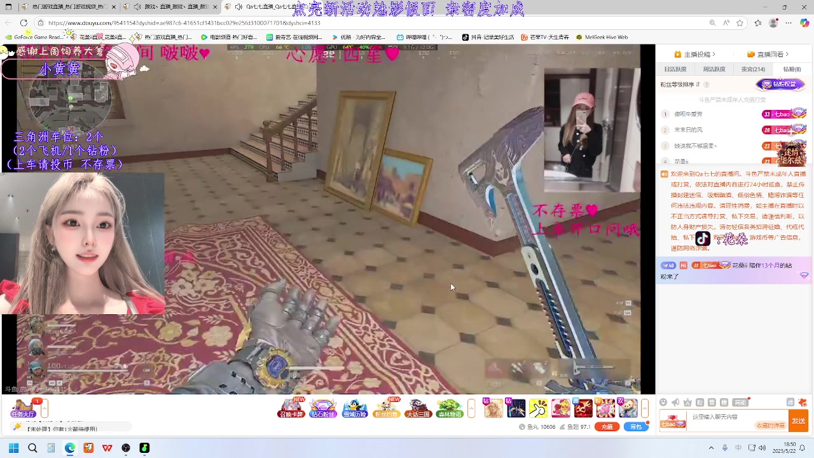The image size is (814, 458).
Task: Switch to the 周活跃度 tab
Action: click(714, 69)
